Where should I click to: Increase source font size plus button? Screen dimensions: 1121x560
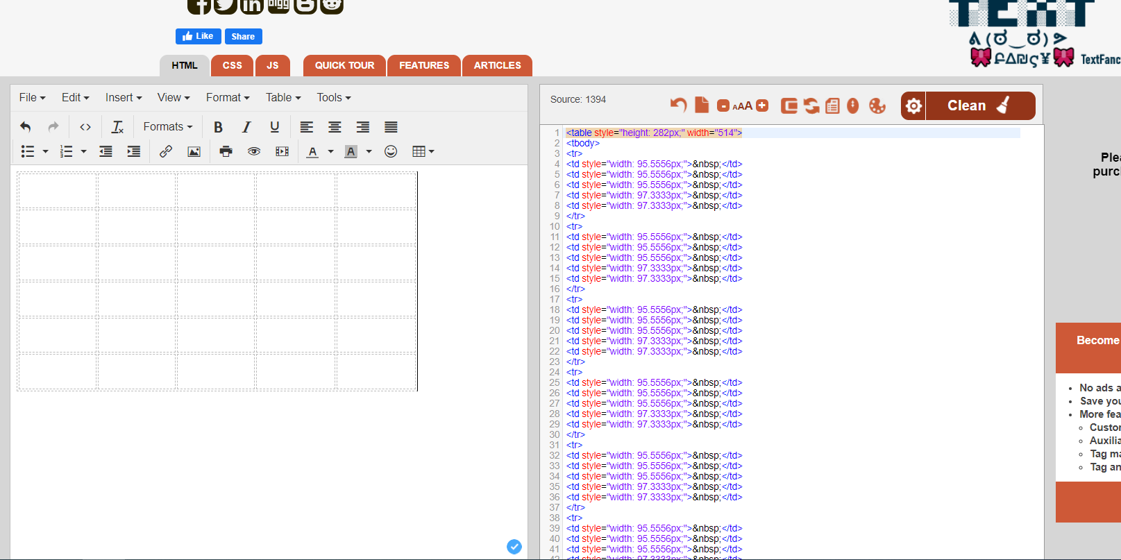pos(762,105)
